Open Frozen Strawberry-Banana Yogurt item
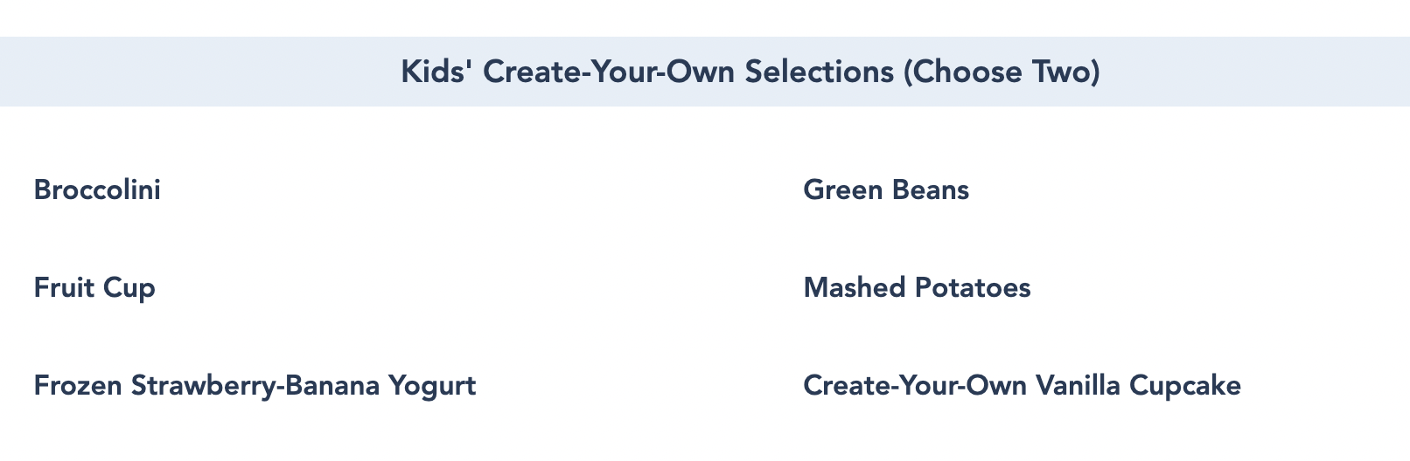 click(x=255, y=385)
